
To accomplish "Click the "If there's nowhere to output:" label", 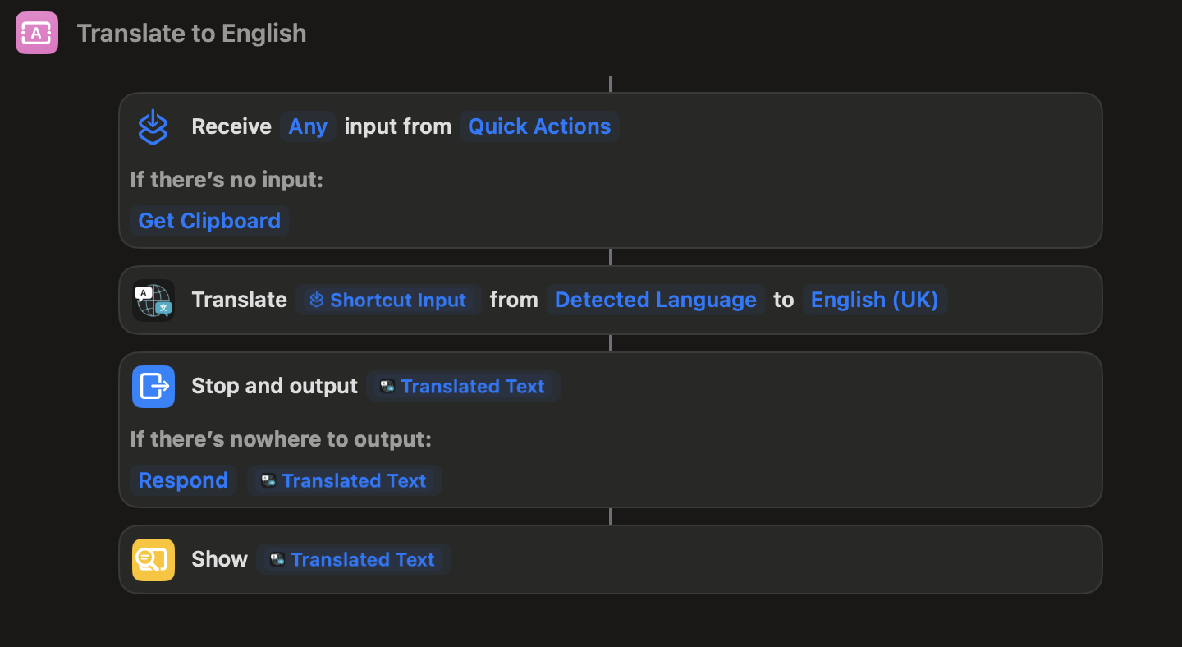I will click(x=281, y=439).
